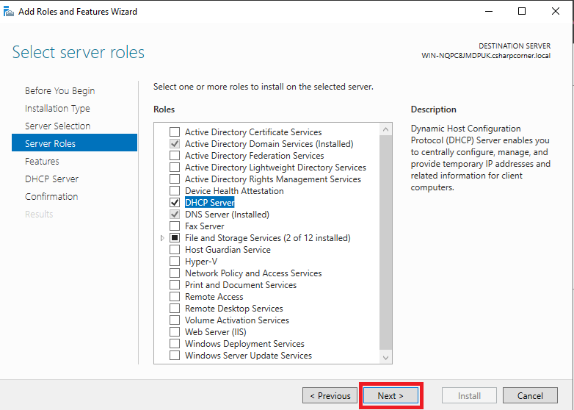Screen dimensions: 574x410
Task: Uncheck the DHCP Server checkbox
Action: tap(175, 203)
